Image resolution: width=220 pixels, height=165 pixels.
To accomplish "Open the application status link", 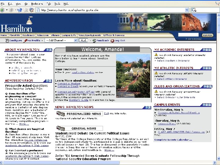I will click(83, 72).
